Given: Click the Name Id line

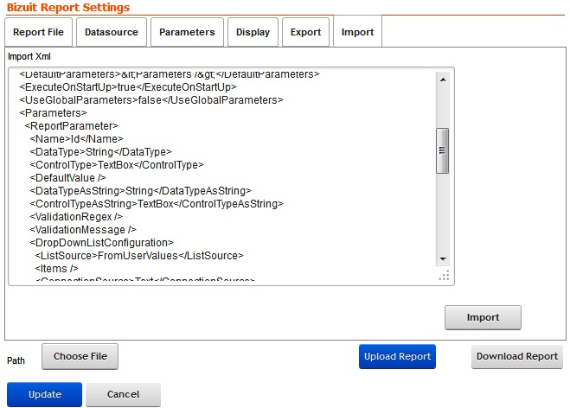Looking at the screenshot, I should (76, 139).
